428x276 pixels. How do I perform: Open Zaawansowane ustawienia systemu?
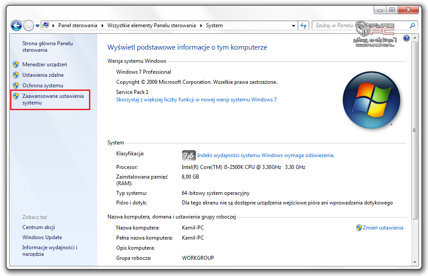[x=53, y=99]
